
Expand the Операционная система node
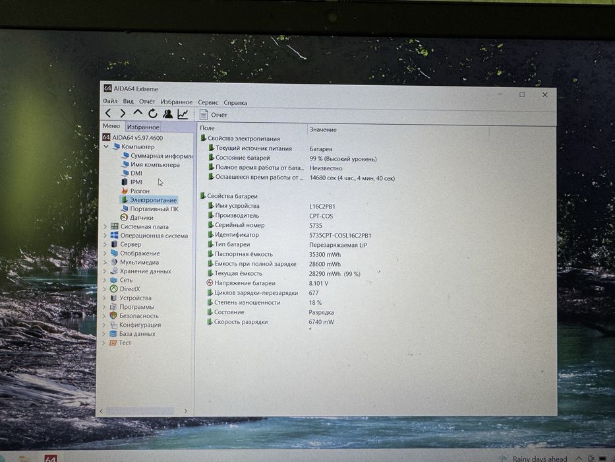coord(105,236)
